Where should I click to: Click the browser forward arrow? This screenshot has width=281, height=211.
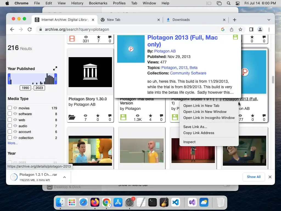click(21, 29)
